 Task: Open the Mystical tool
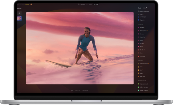click(x=141, y=50)
